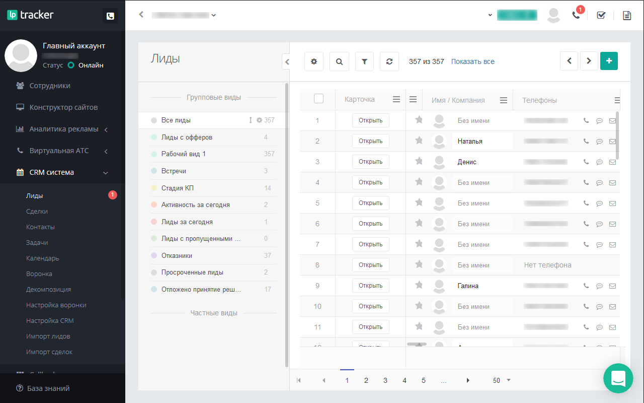
Task: Go to Сделки in the CRM menu
Action: (37, 212)
